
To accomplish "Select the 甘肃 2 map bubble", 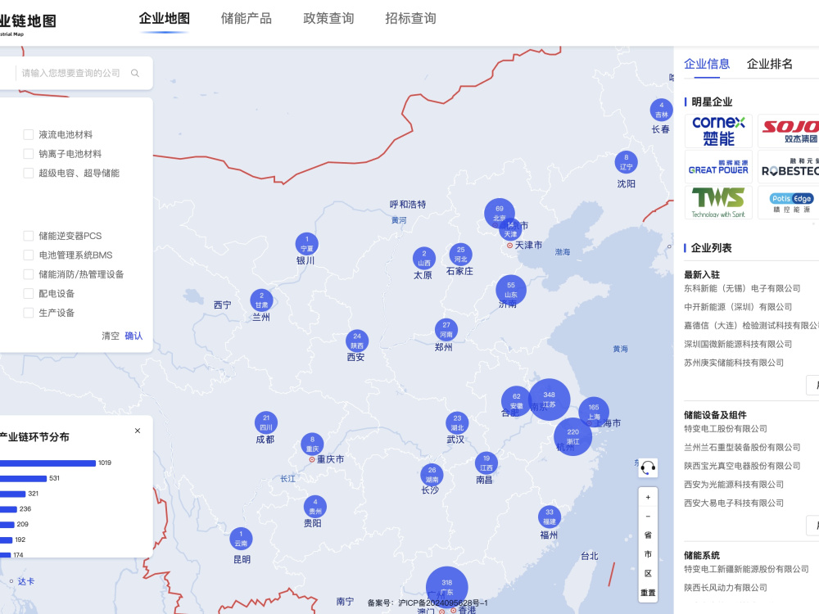I will (x=262, y=300).
